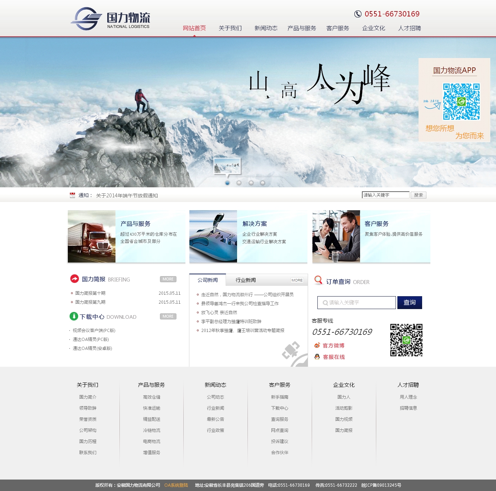This screenshot has height=491, width=496.
Task: Switch to the 行业新闻 tab
Action: (246, 280)
